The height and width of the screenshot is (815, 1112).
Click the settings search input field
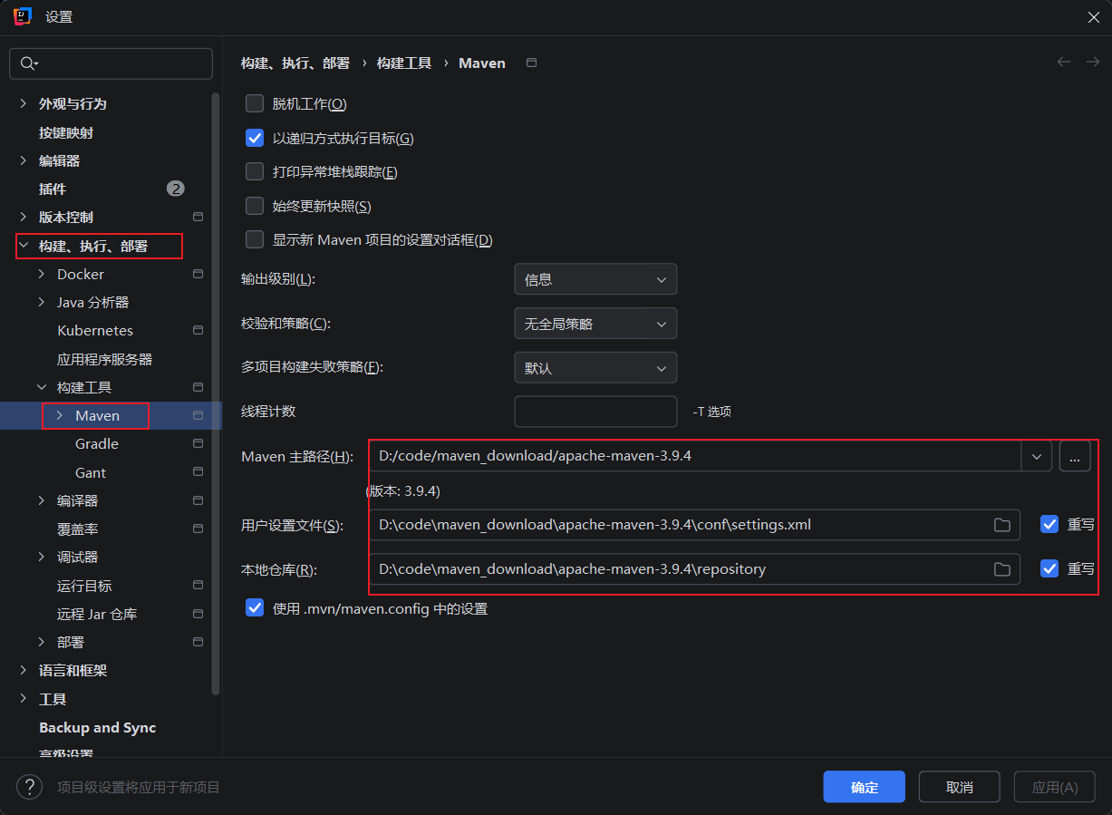111,63
